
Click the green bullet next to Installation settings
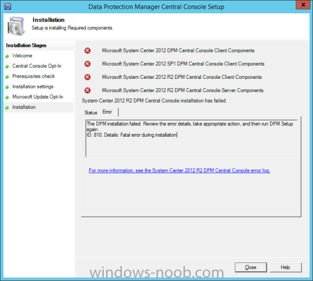coord(7,87)
